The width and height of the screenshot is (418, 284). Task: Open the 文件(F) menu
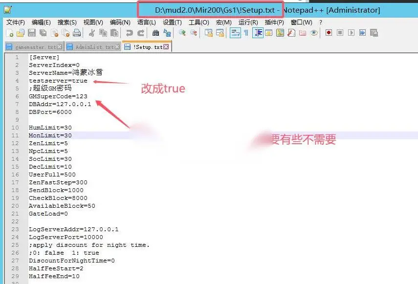[16, 22]
